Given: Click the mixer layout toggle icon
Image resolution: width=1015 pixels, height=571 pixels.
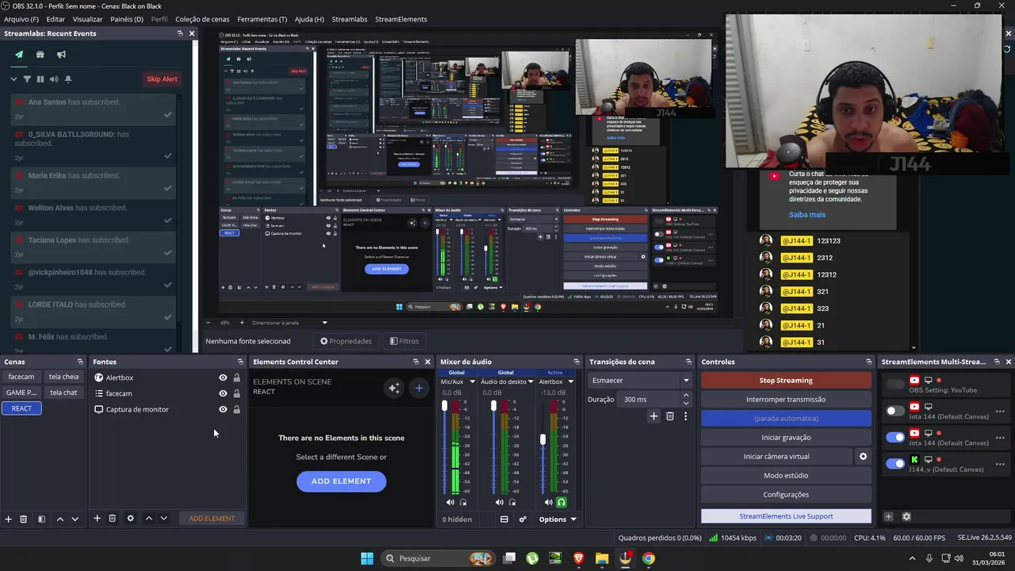Looking at the screenshot, I should (504, 519).
